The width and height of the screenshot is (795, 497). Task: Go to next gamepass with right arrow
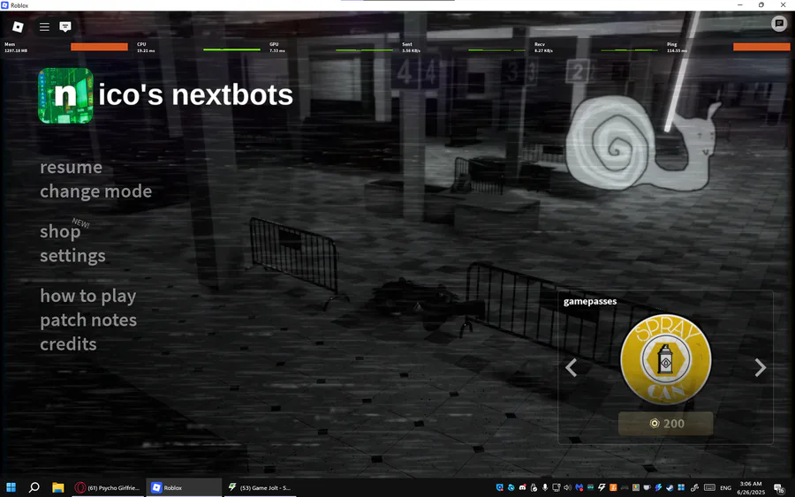tap(760, 368)
